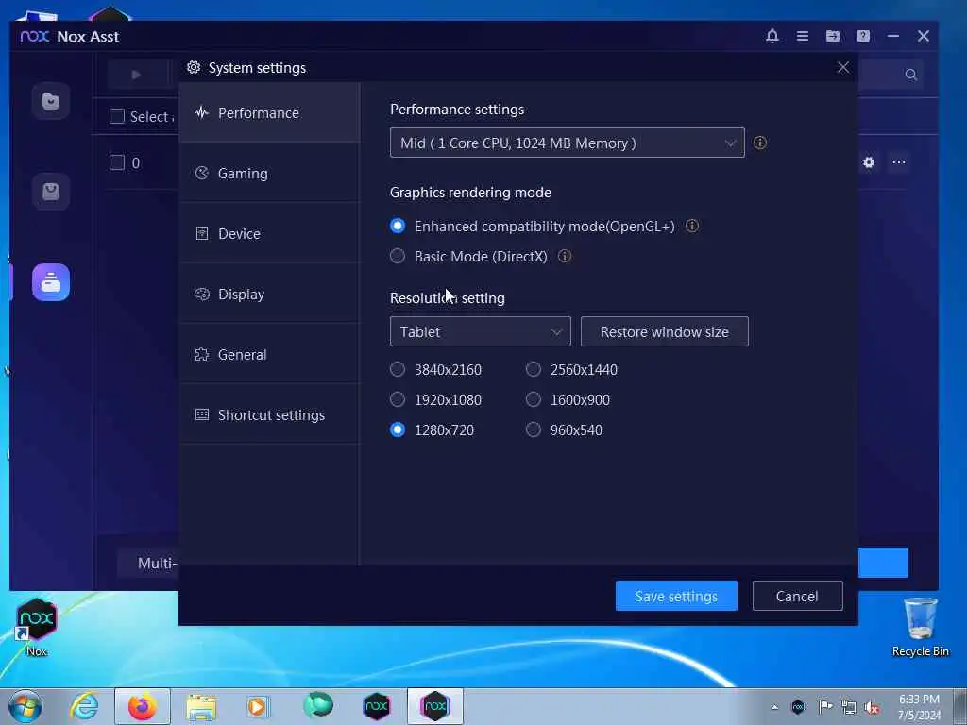Open the Tablet resolution type dropdown

coord(480,331)
